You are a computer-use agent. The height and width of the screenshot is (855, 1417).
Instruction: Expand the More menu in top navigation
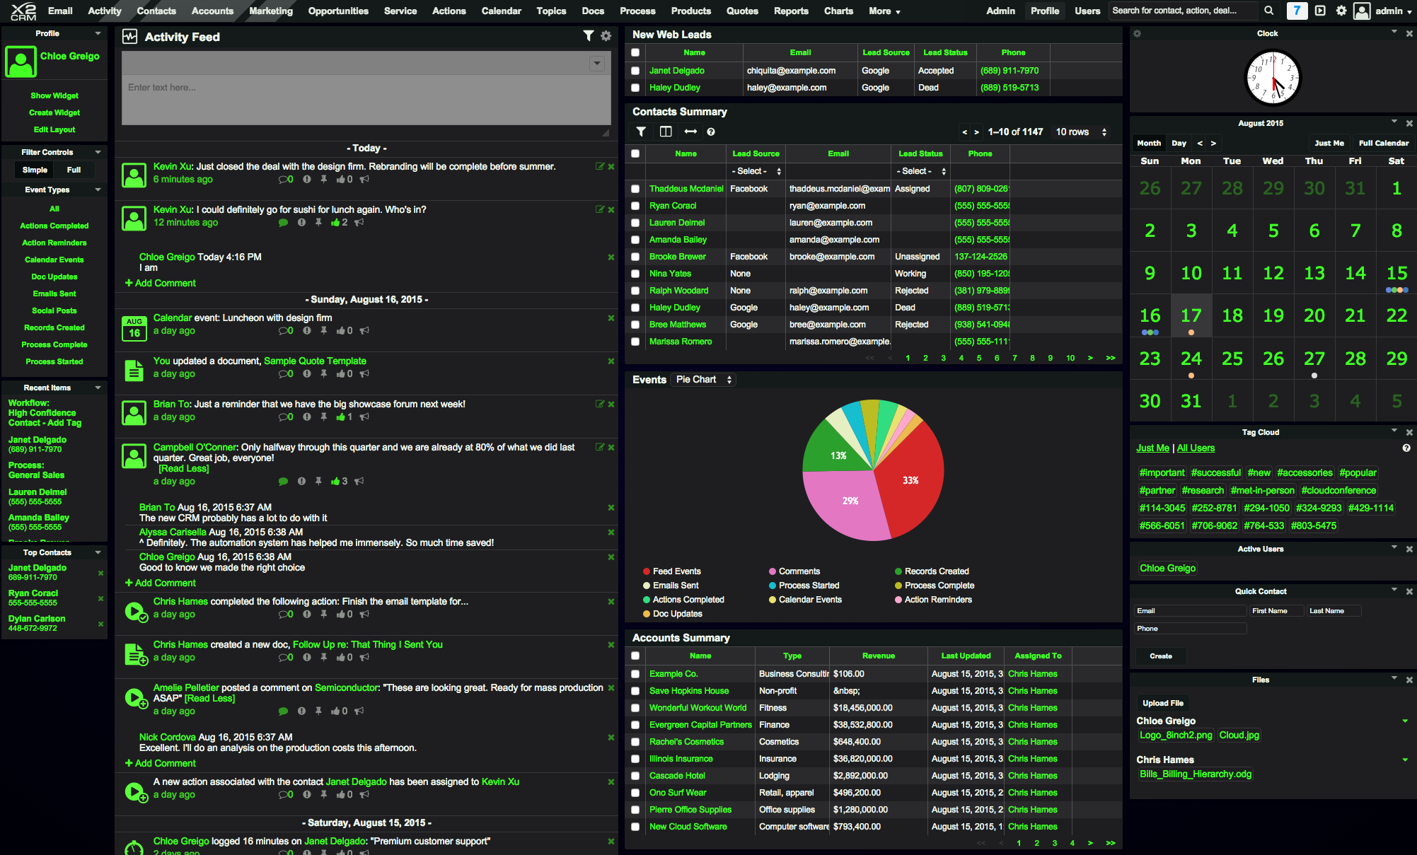tap(884, 11)
